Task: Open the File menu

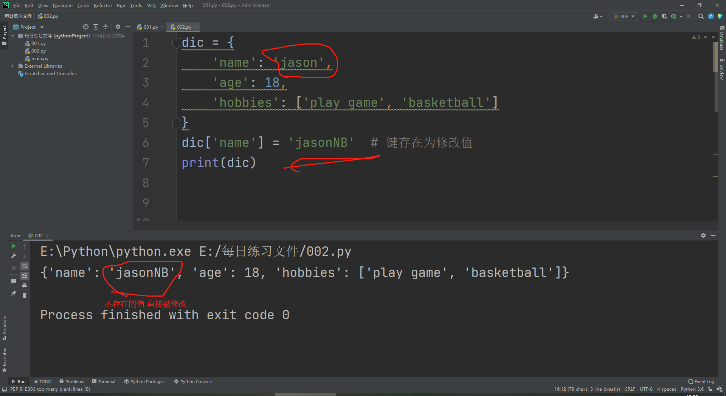Action: click(17, 5)
